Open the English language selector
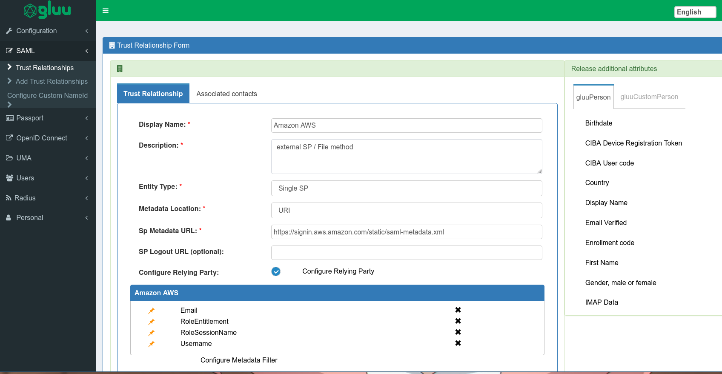The height and width of the screenshot is (374, 722). 695,12
